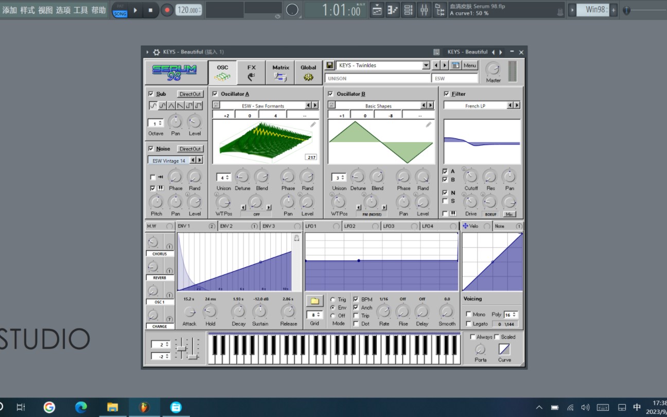Open Google Chrome from taskbar
This screenshot has width=667, height=417.
pyautogui.click(x=49, y=407)
